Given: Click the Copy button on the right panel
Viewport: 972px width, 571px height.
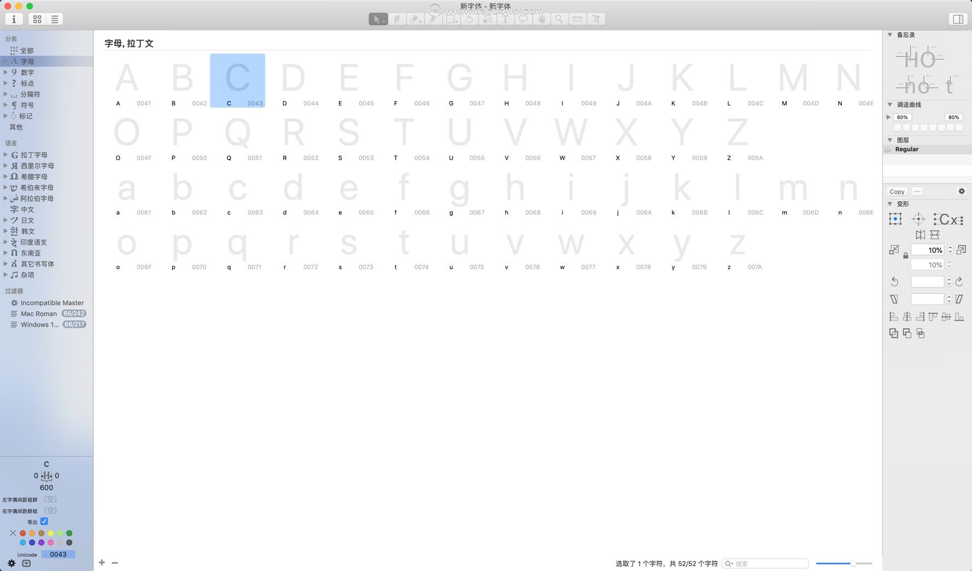Looking at the screenshot, I should (897, 192).
